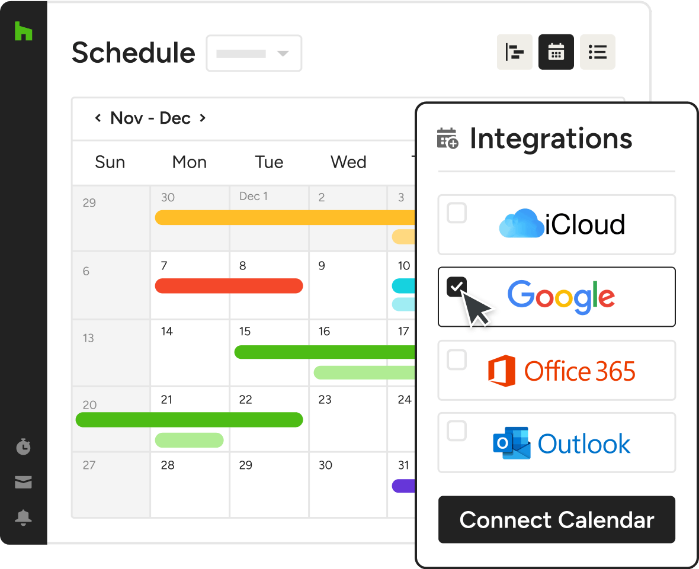699x569 pixels.
Task: Open the inbox mail icon in sidebar
Action: pyautogui.click(x=23, y=483)
